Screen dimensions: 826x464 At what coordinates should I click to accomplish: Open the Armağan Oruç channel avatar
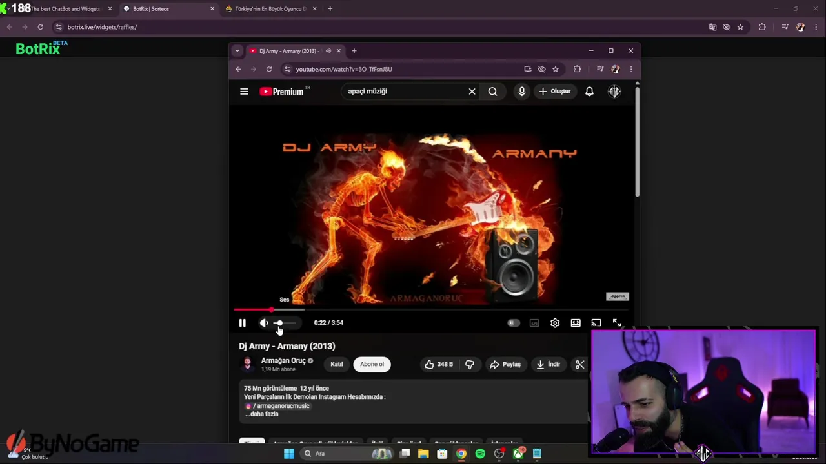[247, 365]
